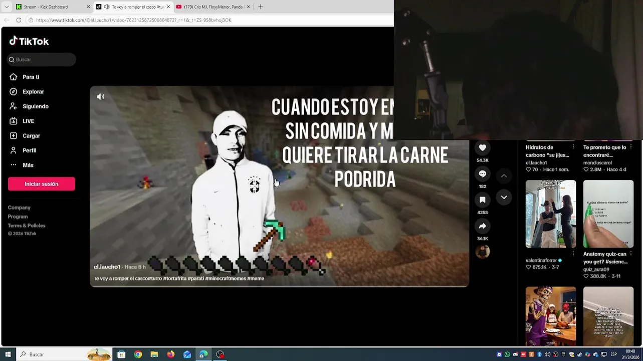The width and height of the screenshot is (643, 361).
Task: Click the #minecraftmemes hashtag
Action: tap(225, 278)
